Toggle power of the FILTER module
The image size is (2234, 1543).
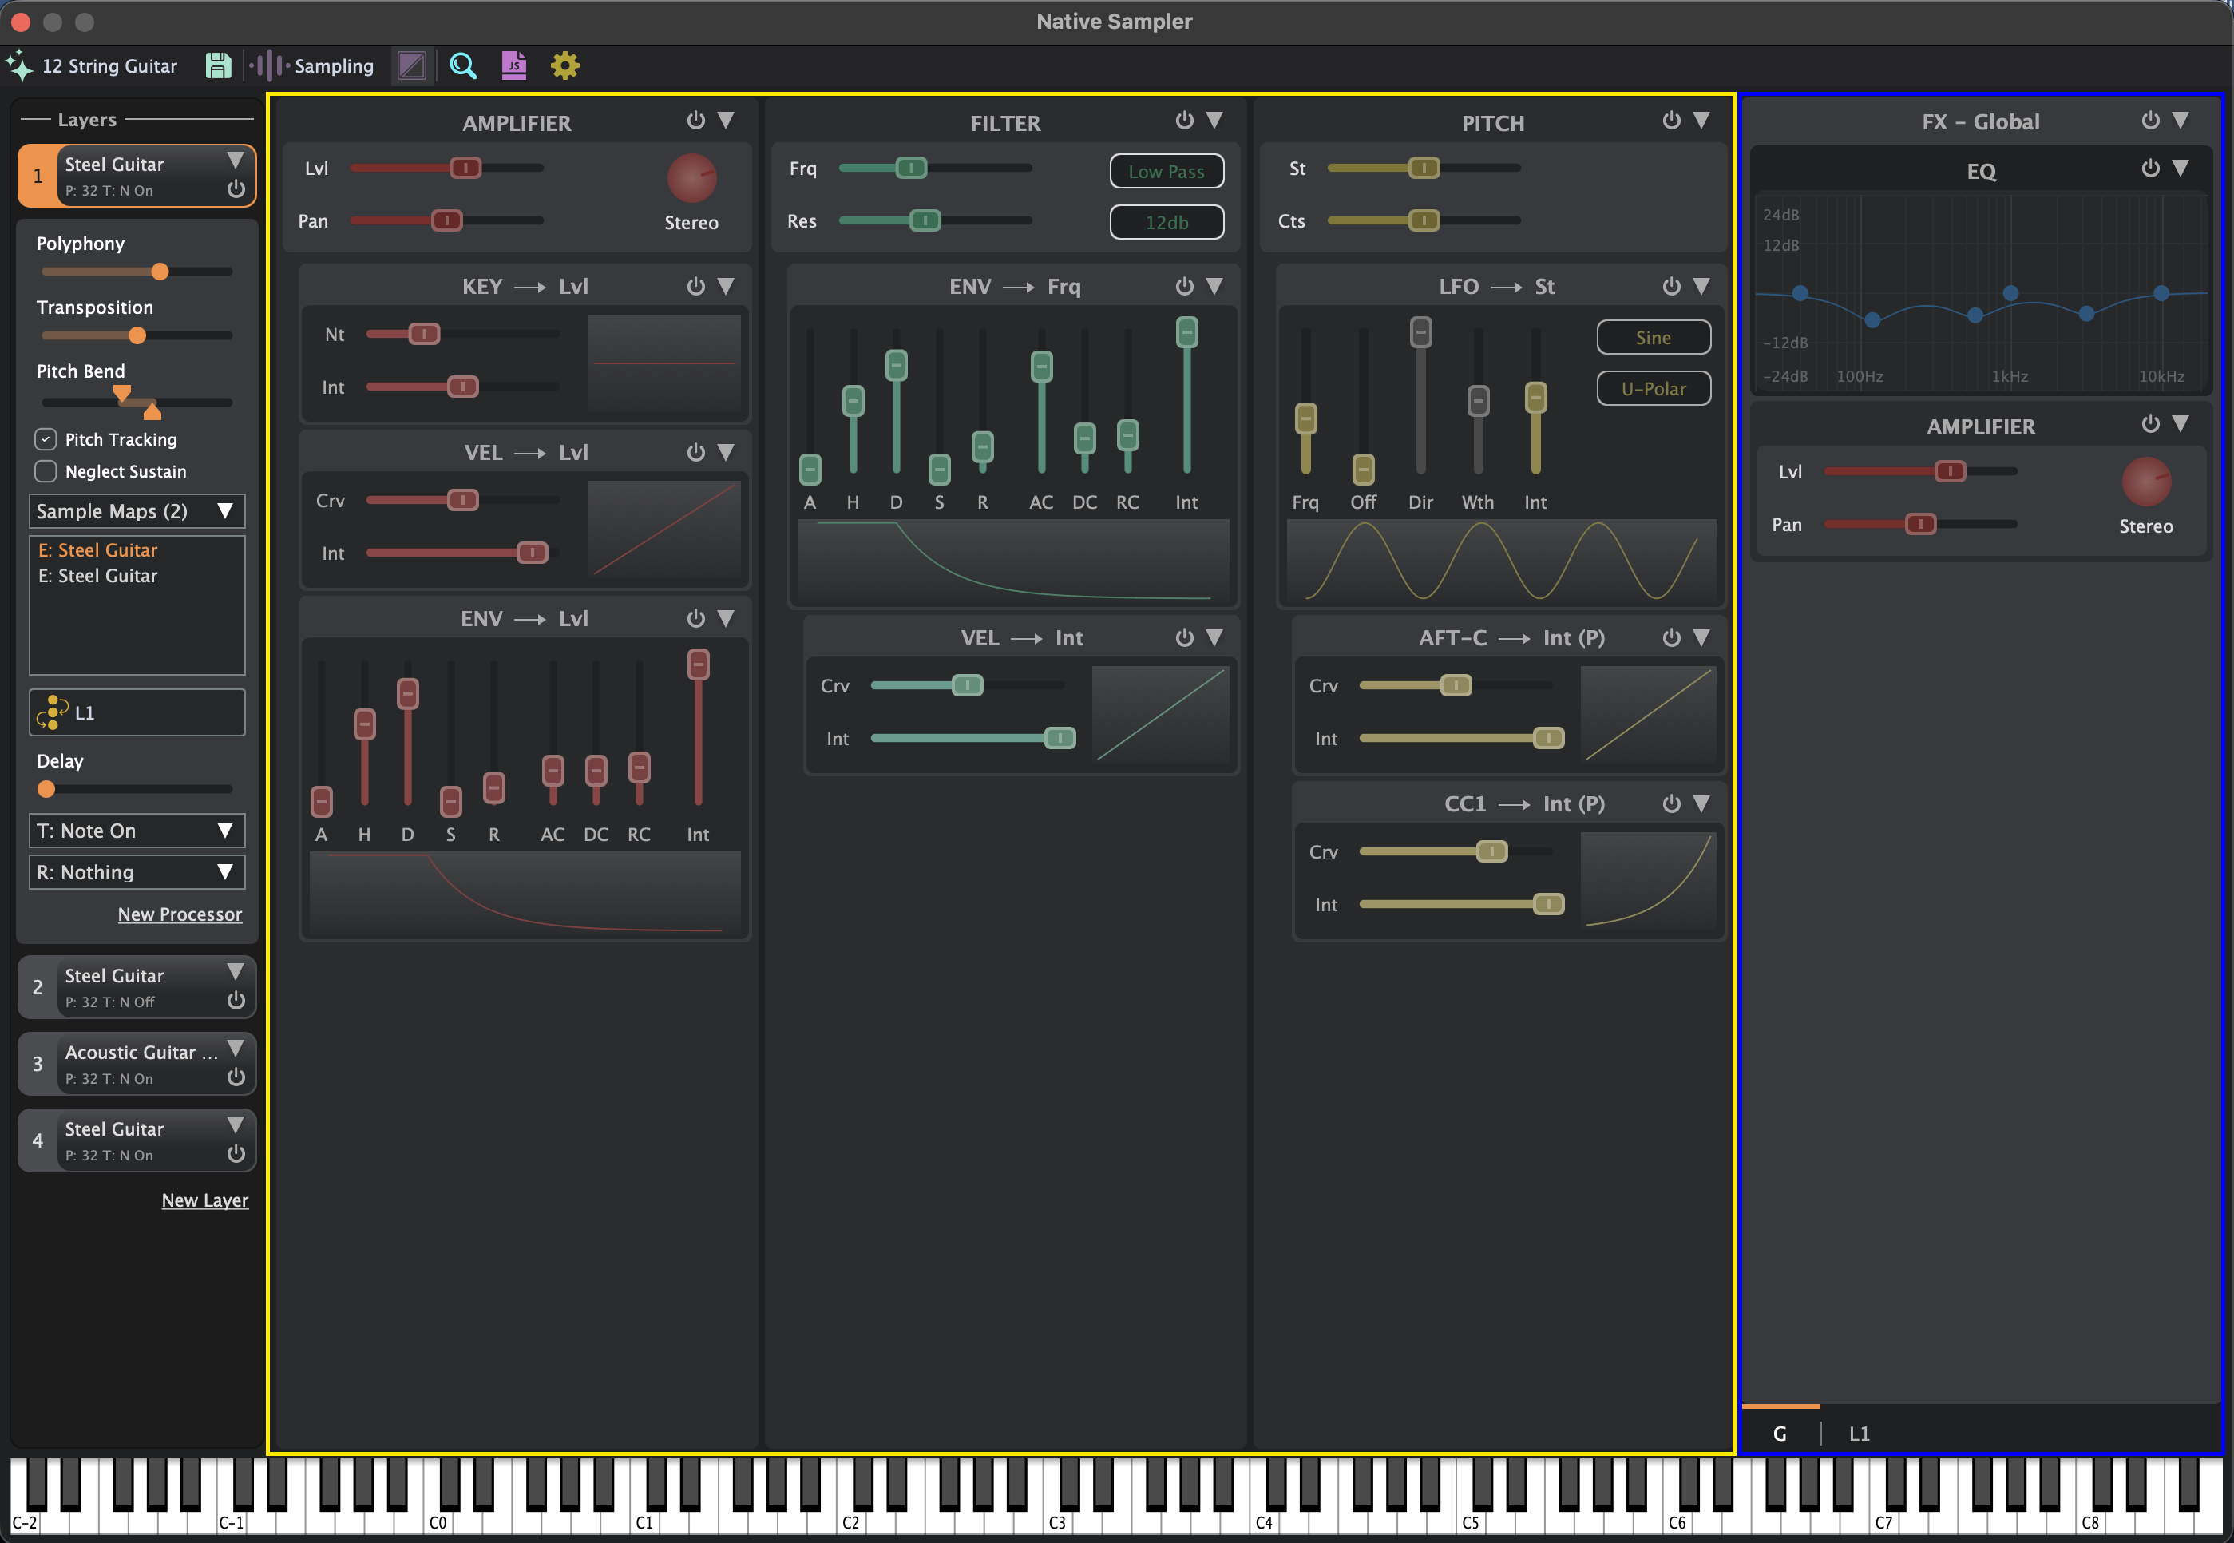point(1184,120)
